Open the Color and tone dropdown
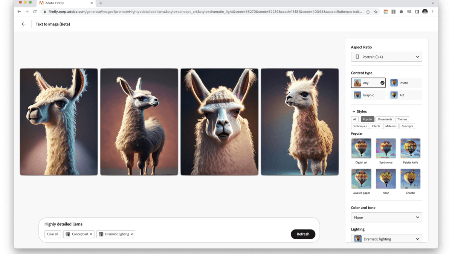Image resolution: width=452 pixels, height=254 pixels. pyautogui.click(x=386, y=217)
